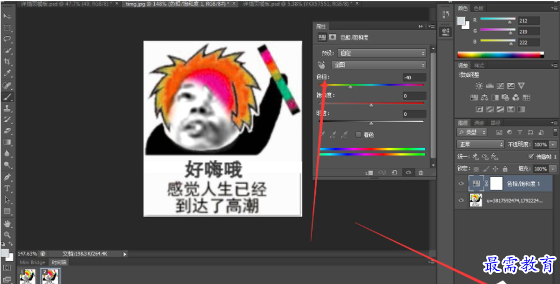The width and height of the screenshot is (560, 284).
Task: Hide the u=3817592474 image layer
Action: (x=461, y=201)
